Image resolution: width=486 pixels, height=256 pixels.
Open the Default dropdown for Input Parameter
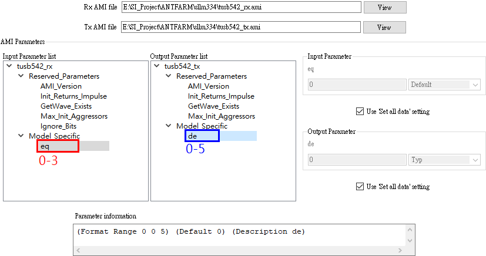coord(444,85)
